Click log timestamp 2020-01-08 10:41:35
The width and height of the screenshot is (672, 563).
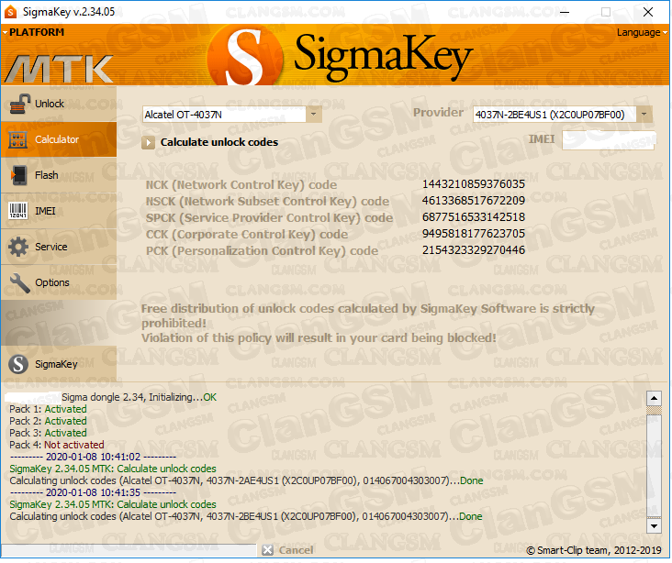pyautogui.click(x=93, y=492)
